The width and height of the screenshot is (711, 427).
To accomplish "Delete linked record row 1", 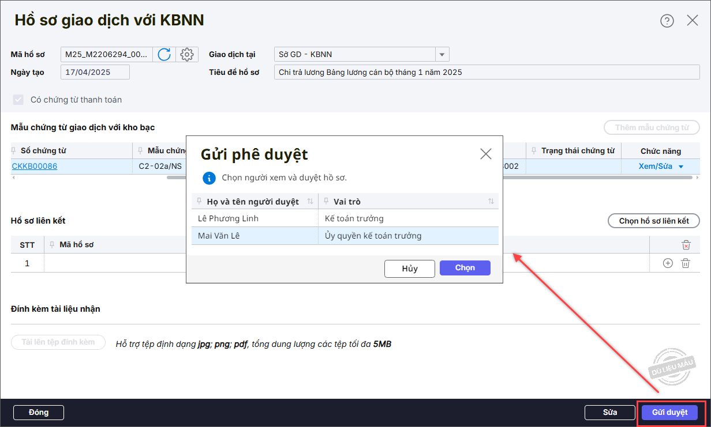I will (x=686, y=263).
